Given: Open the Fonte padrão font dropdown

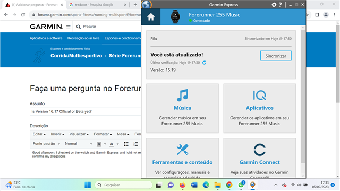Looking at the screenshot, I should pos(46,144).
